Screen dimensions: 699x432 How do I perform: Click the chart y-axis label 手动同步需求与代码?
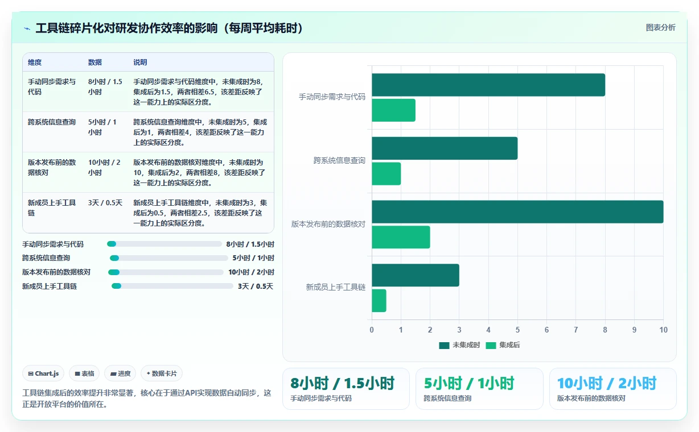[332, 97]
